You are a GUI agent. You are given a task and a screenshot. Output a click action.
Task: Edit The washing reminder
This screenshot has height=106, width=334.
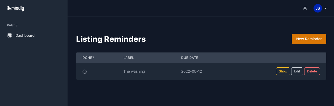click(297, 71)
